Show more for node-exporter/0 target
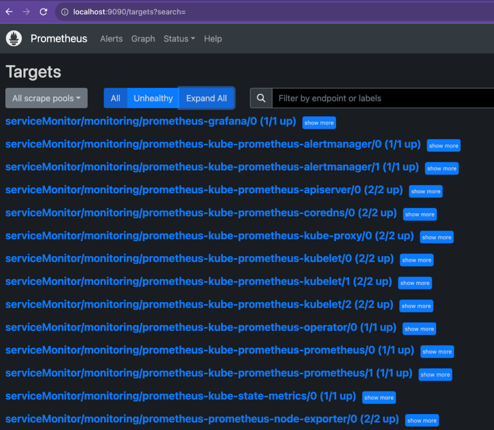The width and height of the screenshot is (494, 430). 422,420
